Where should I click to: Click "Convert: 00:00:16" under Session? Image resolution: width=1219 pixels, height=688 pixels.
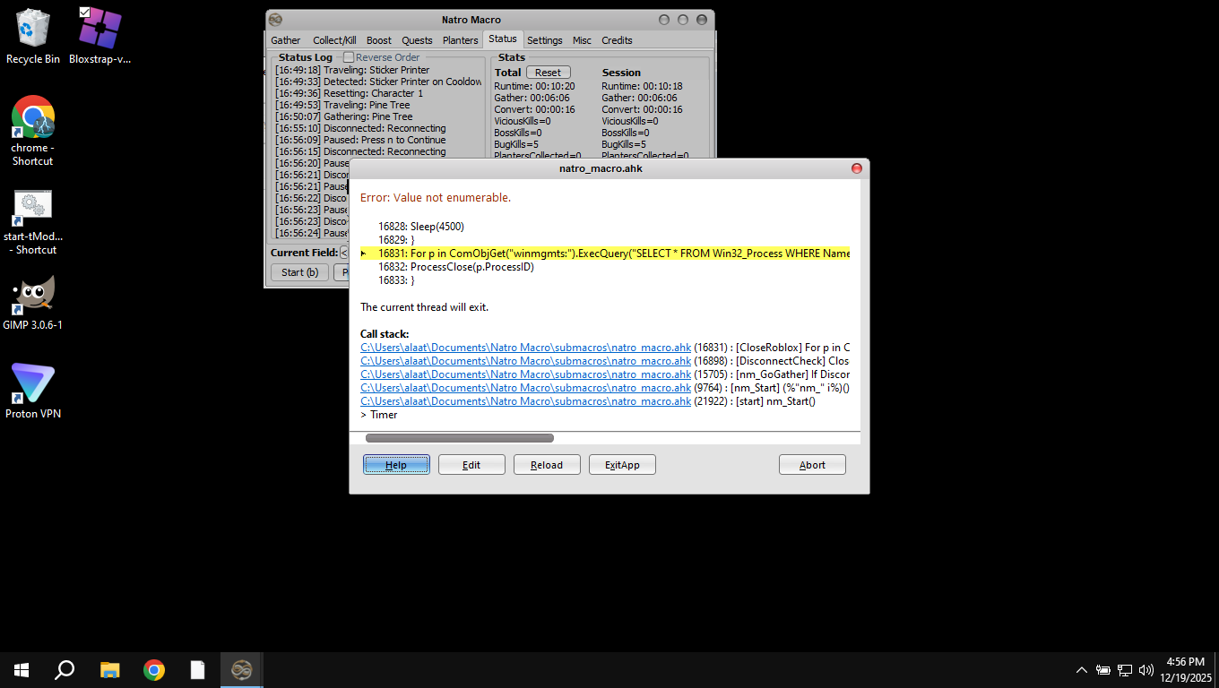(x=642, y=110)
